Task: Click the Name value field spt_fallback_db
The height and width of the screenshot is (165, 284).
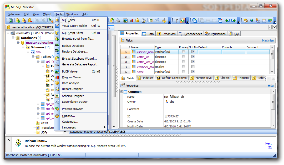Action: point(217,97)
